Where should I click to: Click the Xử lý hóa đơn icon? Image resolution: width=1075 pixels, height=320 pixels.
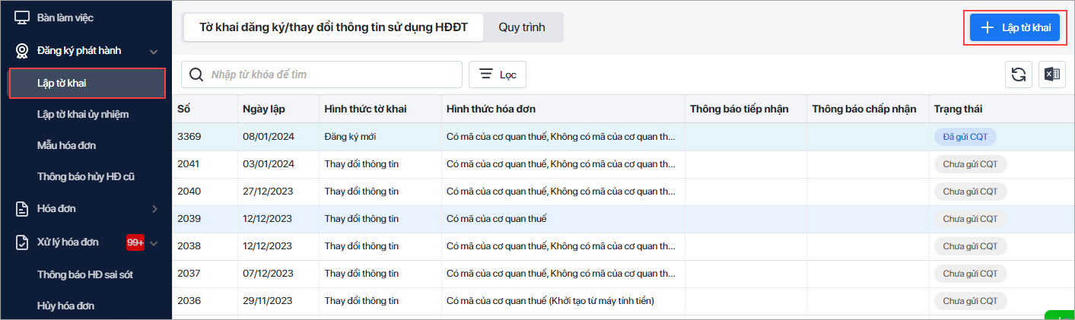(x=22, y=242)
